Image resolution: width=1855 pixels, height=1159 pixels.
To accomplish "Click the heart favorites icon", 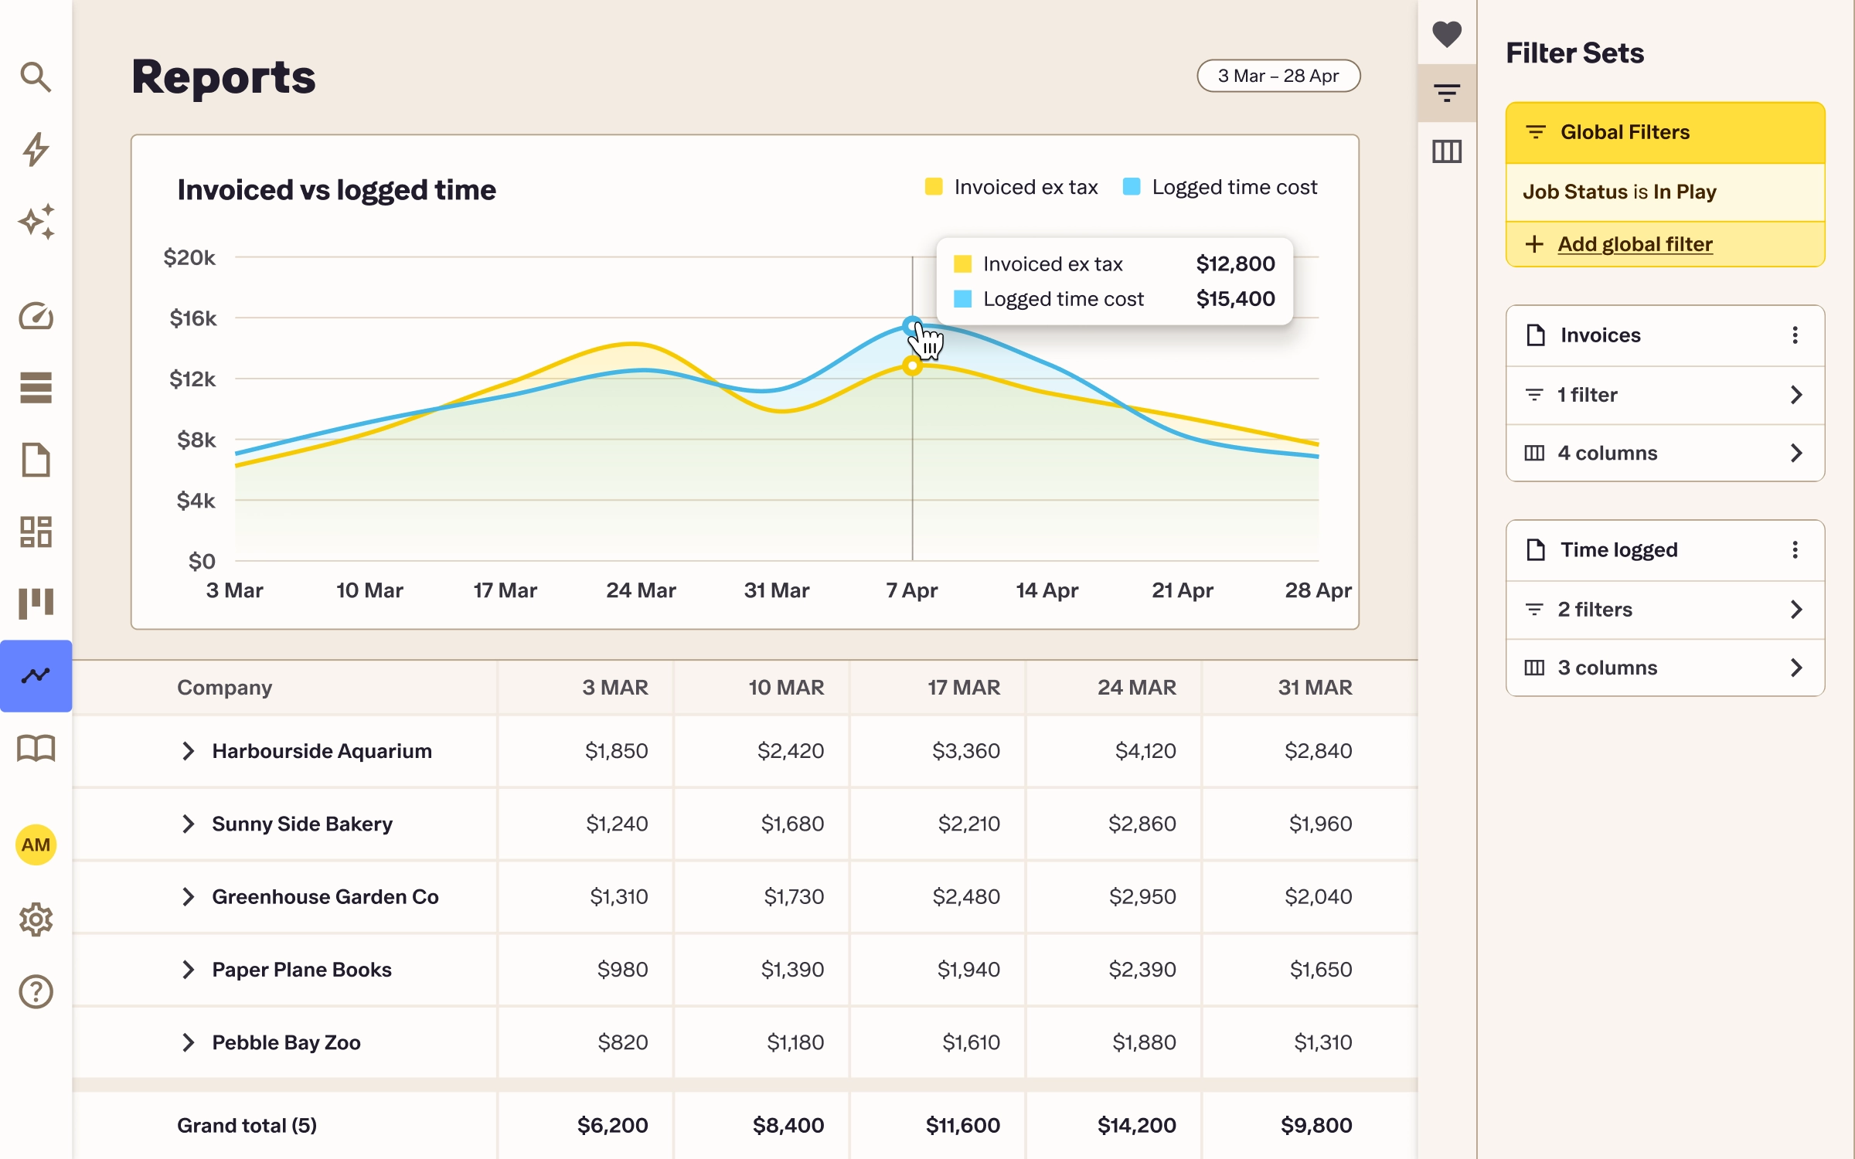I will [1447, 34].
